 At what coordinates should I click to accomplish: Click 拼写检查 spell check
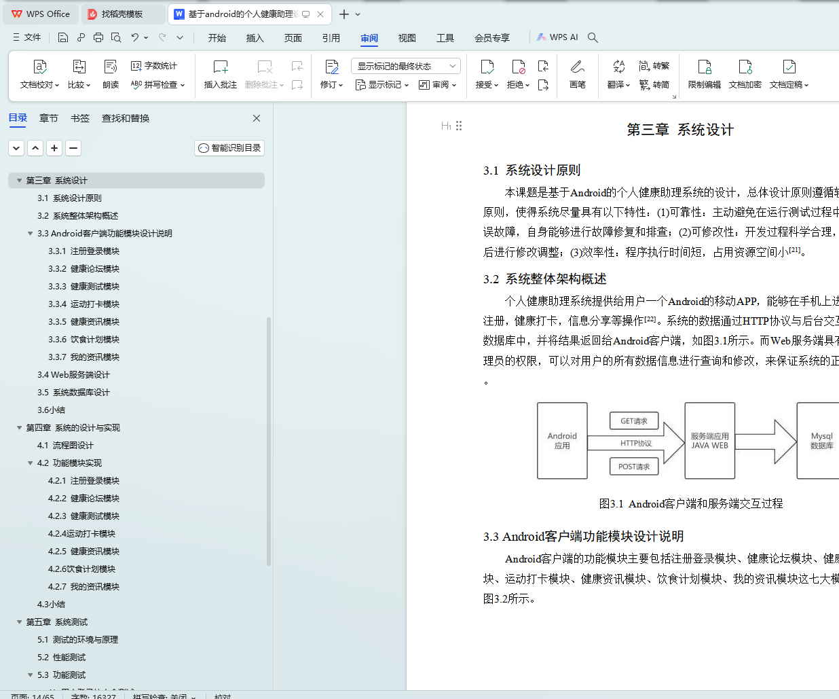tap(157, 85)
